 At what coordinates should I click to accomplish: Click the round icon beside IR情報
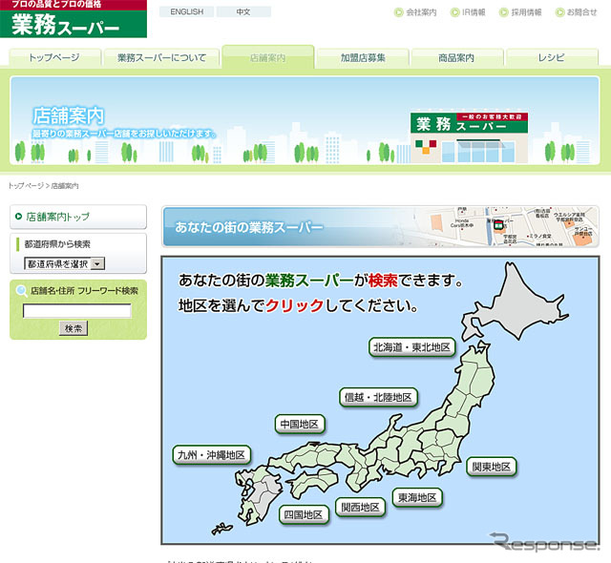[454, 12]
